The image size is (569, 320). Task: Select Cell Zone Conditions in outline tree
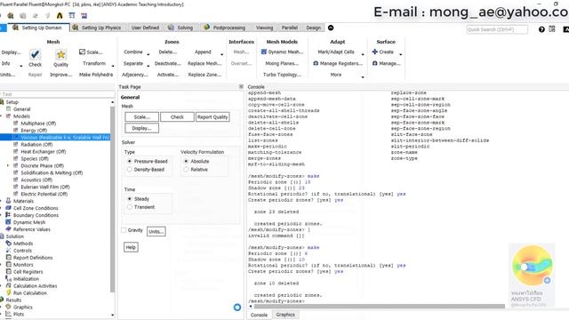[36, 208]
